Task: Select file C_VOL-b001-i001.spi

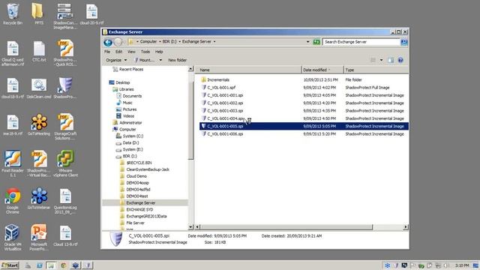Action: click(222, 95)
